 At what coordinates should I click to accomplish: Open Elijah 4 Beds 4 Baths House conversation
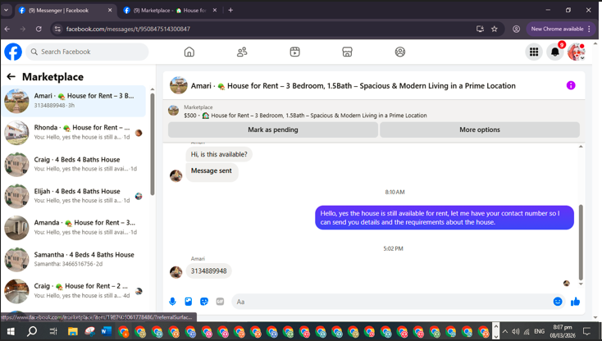pyautogui.click(x=74, y=196)
